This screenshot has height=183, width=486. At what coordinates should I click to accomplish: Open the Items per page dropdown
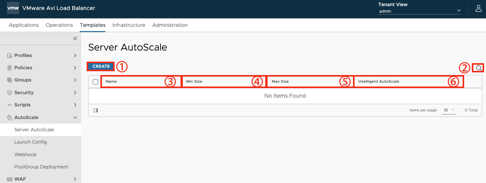tap(449, 110)
